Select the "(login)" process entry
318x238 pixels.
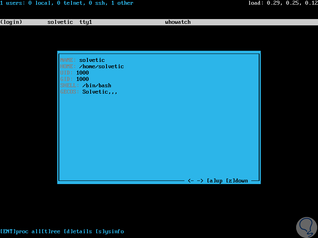tap(12, 22)
